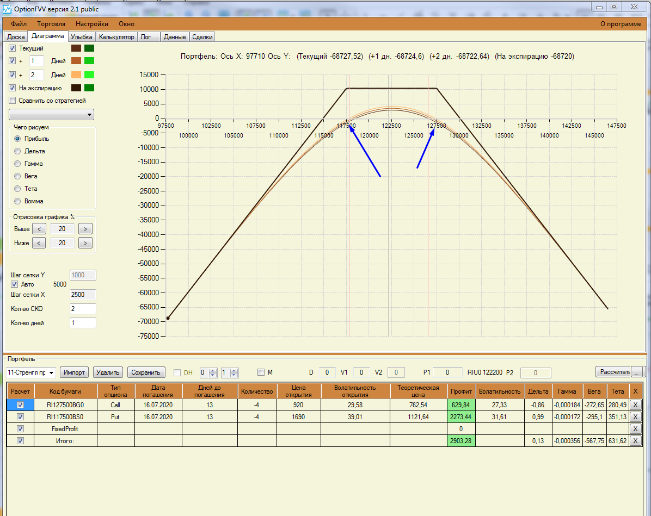Select the 'Дельта' radio button
The image size is (651, 516).
pyautogui.click(x=17, y=151)
